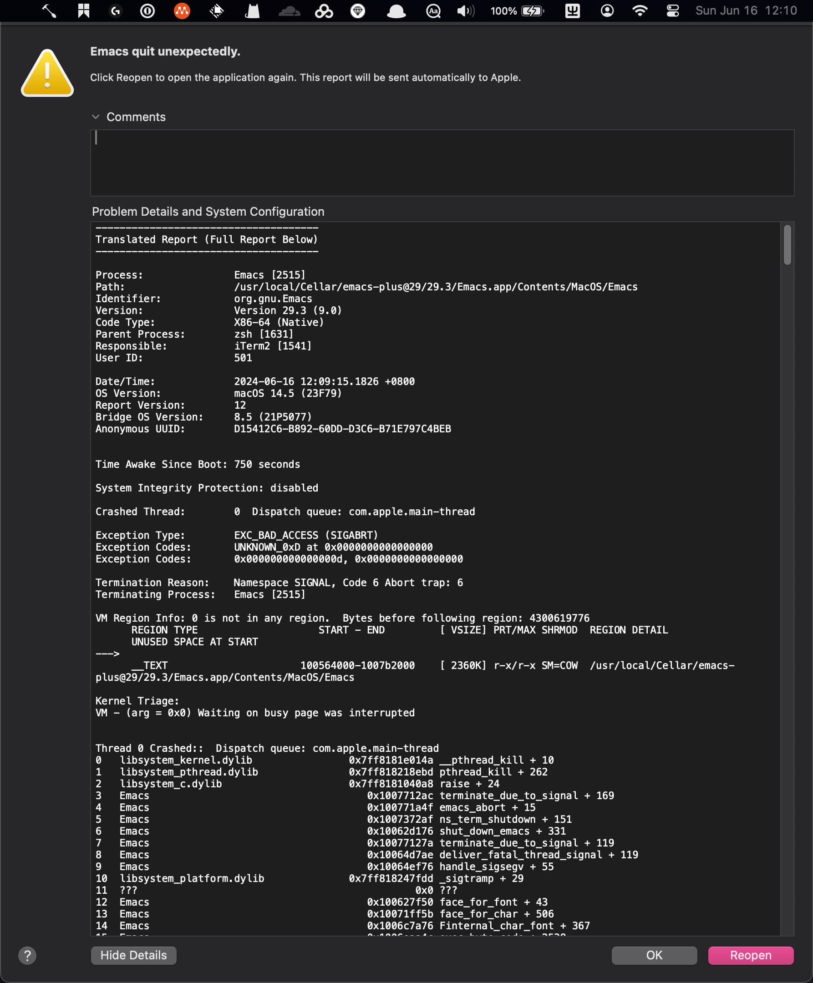The image size is (813, 983).
Task: Open the user account menu bar icon
Action: point(607,11)
